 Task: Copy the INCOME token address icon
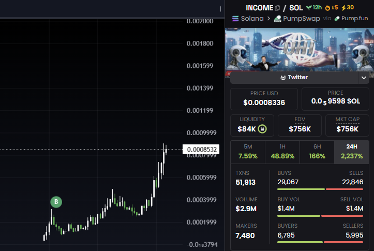click(277, 8)
